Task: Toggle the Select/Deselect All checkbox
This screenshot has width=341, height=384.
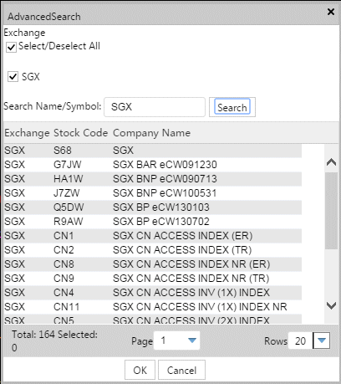Action: pos(11,47)
